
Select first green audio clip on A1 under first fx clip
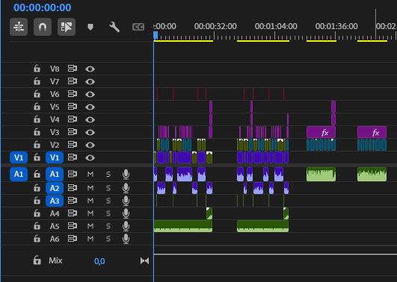coord(321,174)
